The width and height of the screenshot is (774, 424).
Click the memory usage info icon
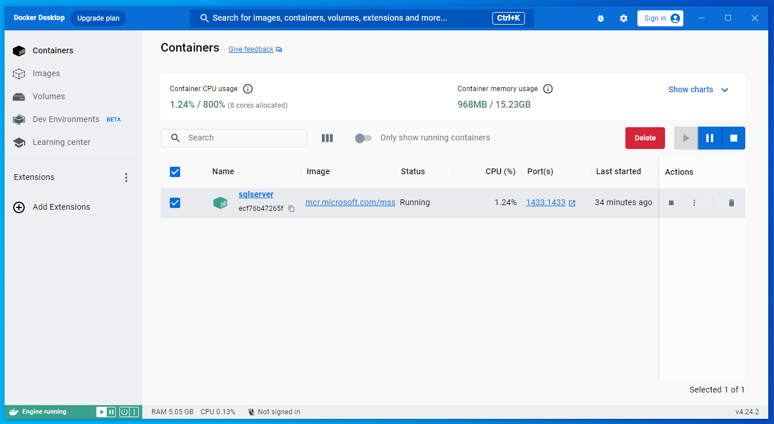[x=548, y=89]
